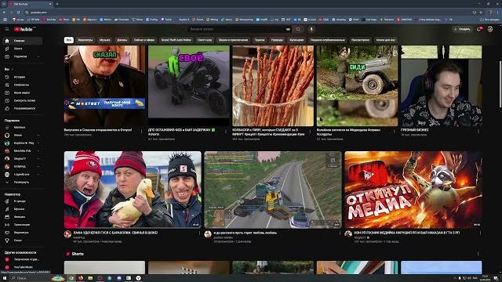The width and height of the screenshot is (502, 282).
Task: Play the short with СИДИ caption
Action: pos(357,85)
